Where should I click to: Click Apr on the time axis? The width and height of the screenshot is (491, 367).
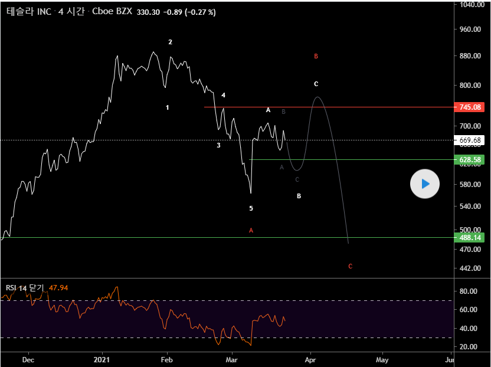coord(310,359)
